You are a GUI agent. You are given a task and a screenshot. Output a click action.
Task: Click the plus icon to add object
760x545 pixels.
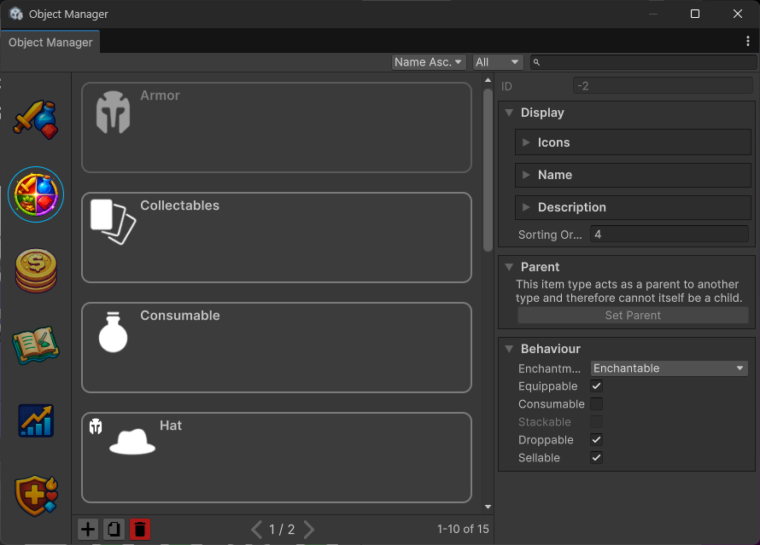coord(88,530)
